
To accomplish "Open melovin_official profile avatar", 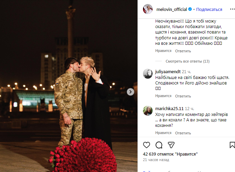I will [x=148, y=9].
